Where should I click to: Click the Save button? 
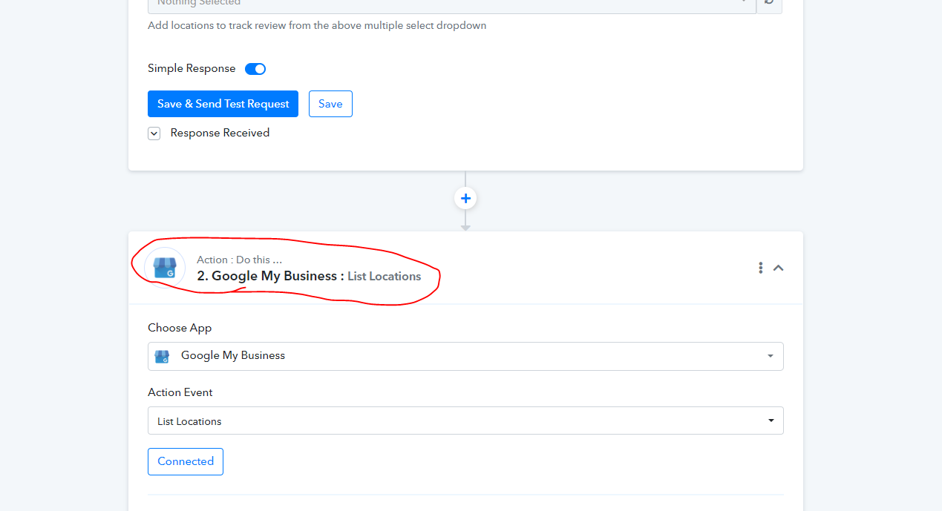(x=330, y=104)
